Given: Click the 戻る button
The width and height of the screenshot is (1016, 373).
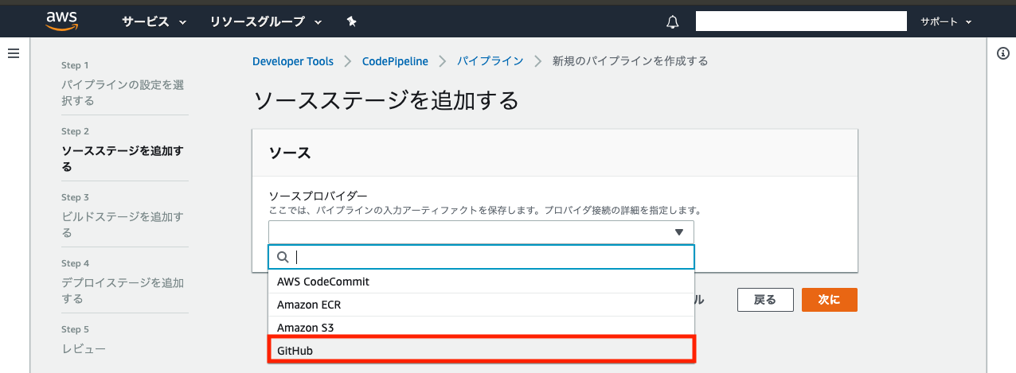Looking at the screenshot, I should [765, 299].
